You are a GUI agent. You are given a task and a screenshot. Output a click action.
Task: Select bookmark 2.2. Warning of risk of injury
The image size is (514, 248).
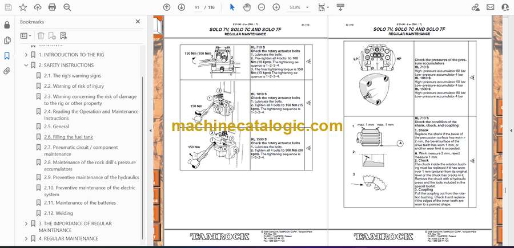(74, 87)
